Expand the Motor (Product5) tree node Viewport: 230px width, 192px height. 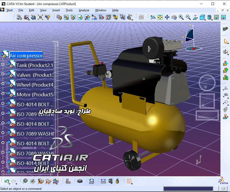pos(3,93)
